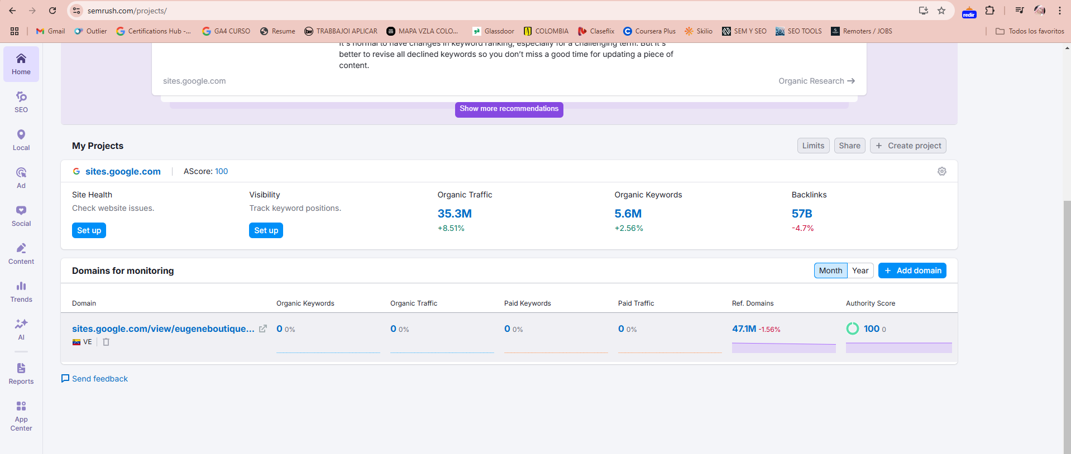1071x454 pixels.
Task: Open the Content toolkit in sidebar
Action: pyautogui.click(x=21, y=254)
